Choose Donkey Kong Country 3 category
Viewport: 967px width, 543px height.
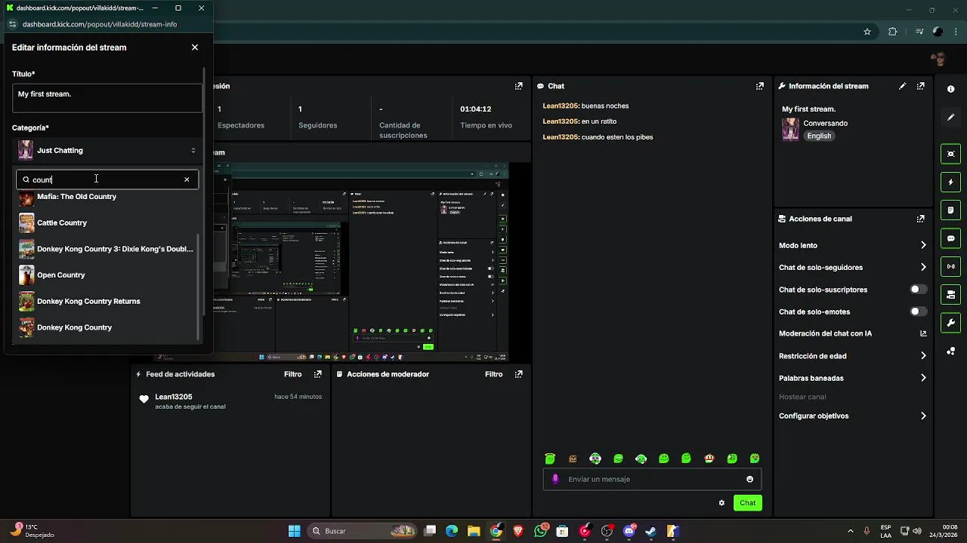[x=106, y=249]
